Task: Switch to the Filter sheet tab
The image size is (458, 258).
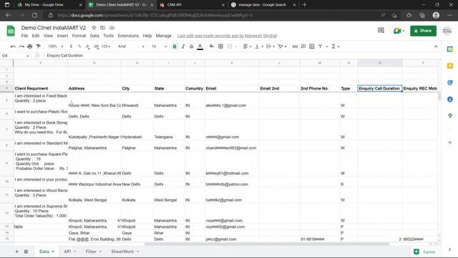Action: (94, 252)
